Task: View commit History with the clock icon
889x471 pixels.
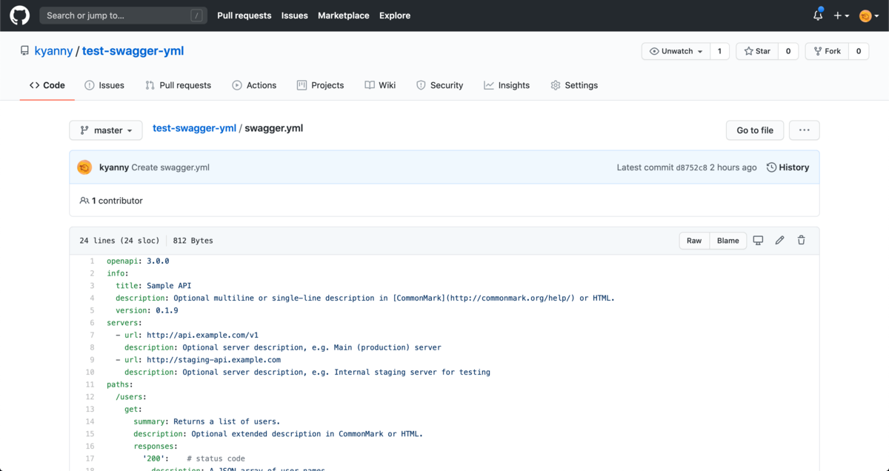Action: [788, 167]
